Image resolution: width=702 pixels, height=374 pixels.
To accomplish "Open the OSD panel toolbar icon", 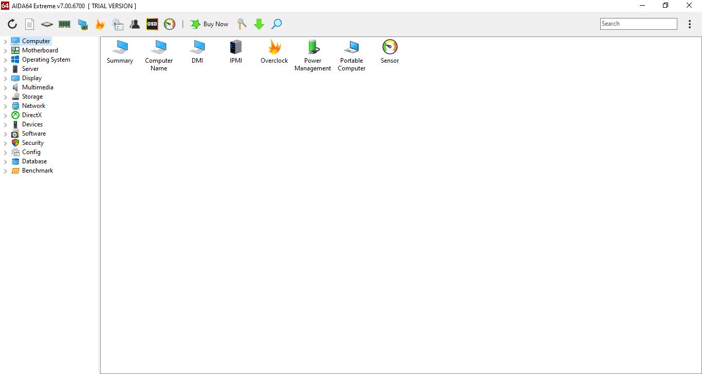I will coord(152,24).
